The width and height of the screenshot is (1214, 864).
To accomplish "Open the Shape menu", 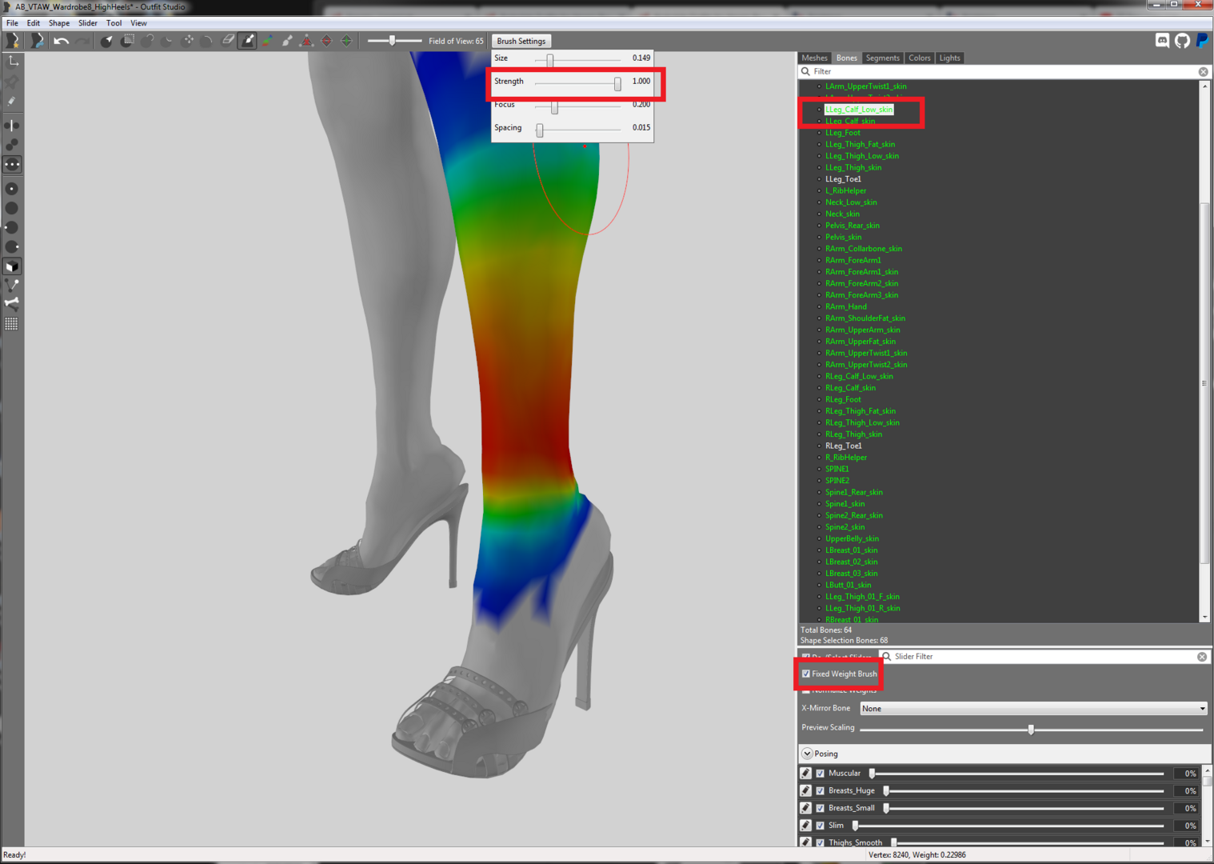I will [x=59, y=23].
